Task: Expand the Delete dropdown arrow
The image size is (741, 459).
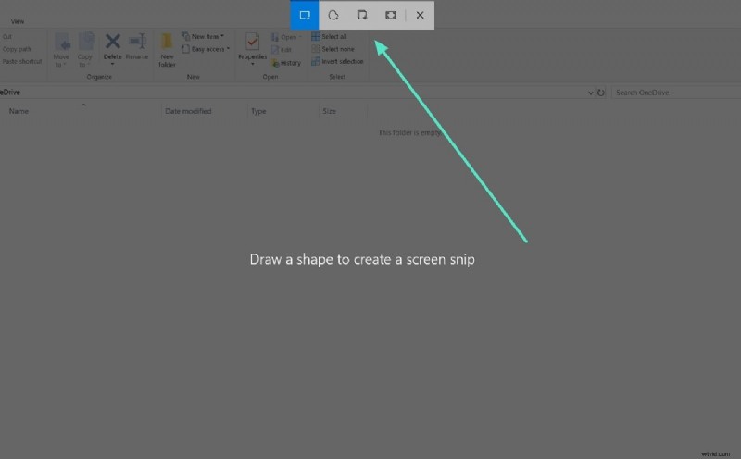Action: 112,64
